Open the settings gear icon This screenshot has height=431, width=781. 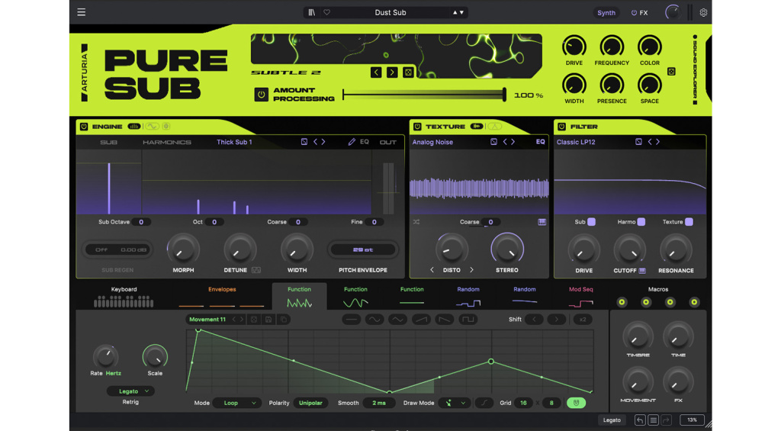703,12
